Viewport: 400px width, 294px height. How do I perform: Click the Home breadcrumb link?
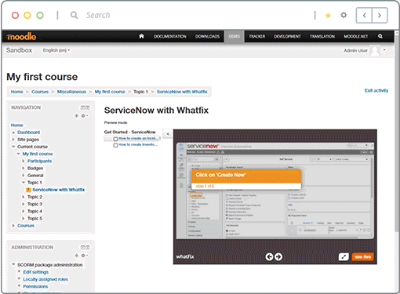16,92
